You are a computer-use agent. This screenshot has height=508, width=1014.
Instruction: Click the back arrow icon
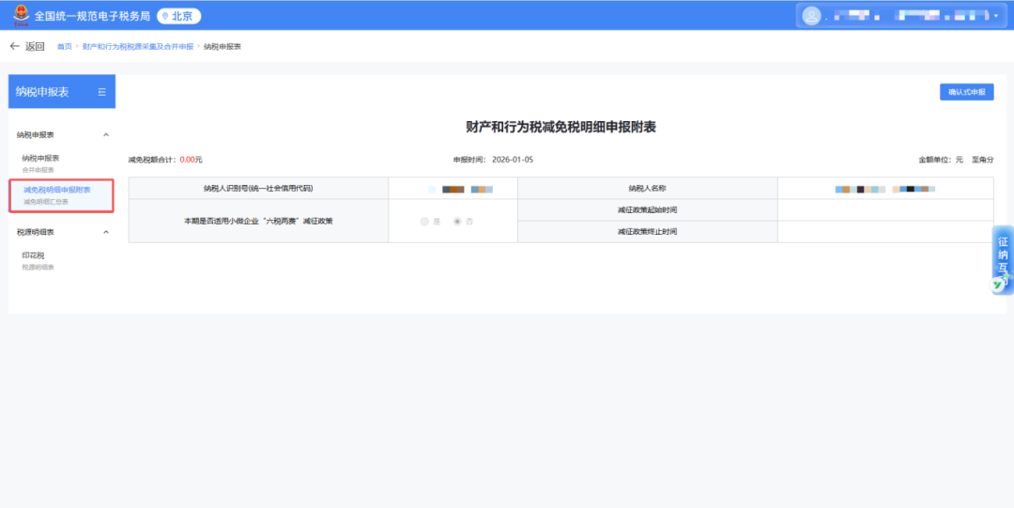[14, 46]
